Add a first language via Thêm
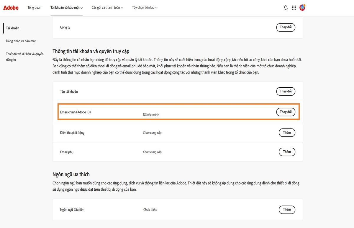354x228 pixels. coord(286,209)
